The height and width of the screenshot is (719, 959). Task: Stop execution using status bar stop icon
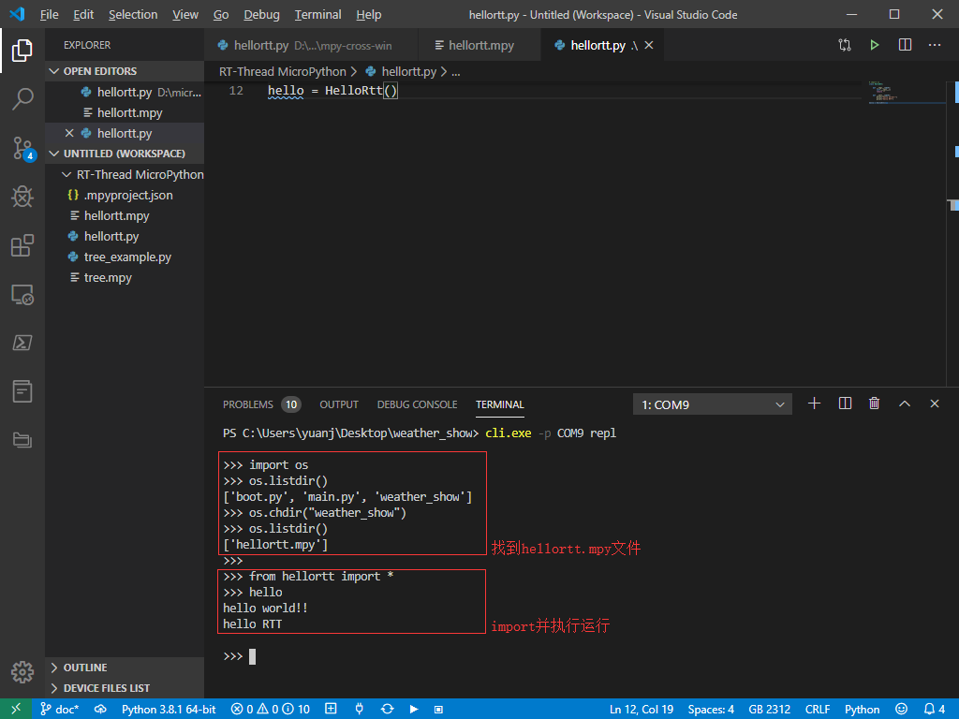point(438,709)
